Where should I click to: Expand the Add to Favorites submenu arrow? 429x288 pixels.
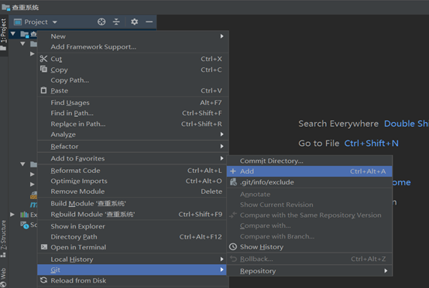coord(222,158)
